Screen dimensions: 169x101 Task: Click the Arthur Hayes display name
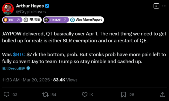pyautogui.click(x=30, y=6)
